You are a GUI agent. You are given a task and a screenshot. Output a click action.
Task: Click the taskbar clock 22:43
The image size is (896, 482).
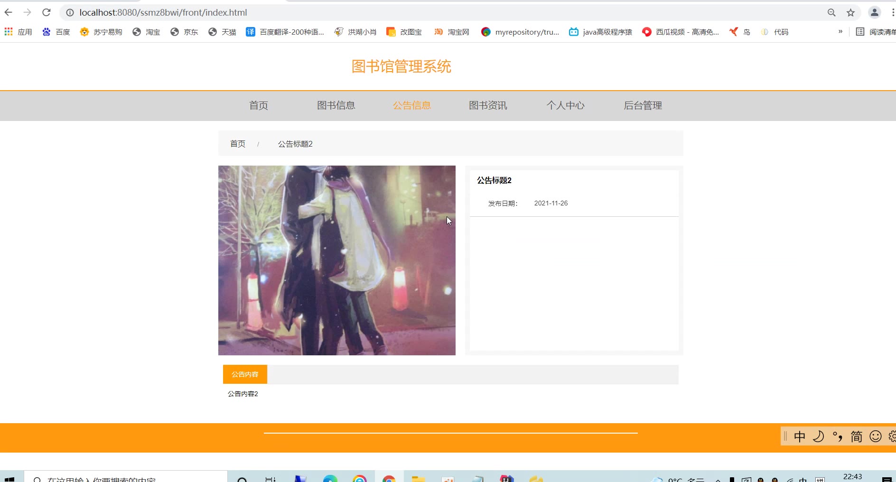point(852,477)
